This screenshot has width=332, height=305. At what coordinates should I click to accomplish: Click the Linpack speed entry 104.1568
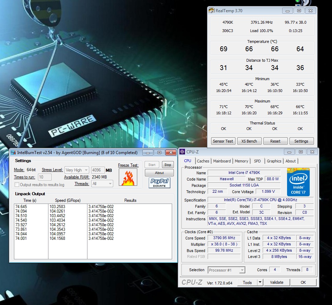(57, 238)
